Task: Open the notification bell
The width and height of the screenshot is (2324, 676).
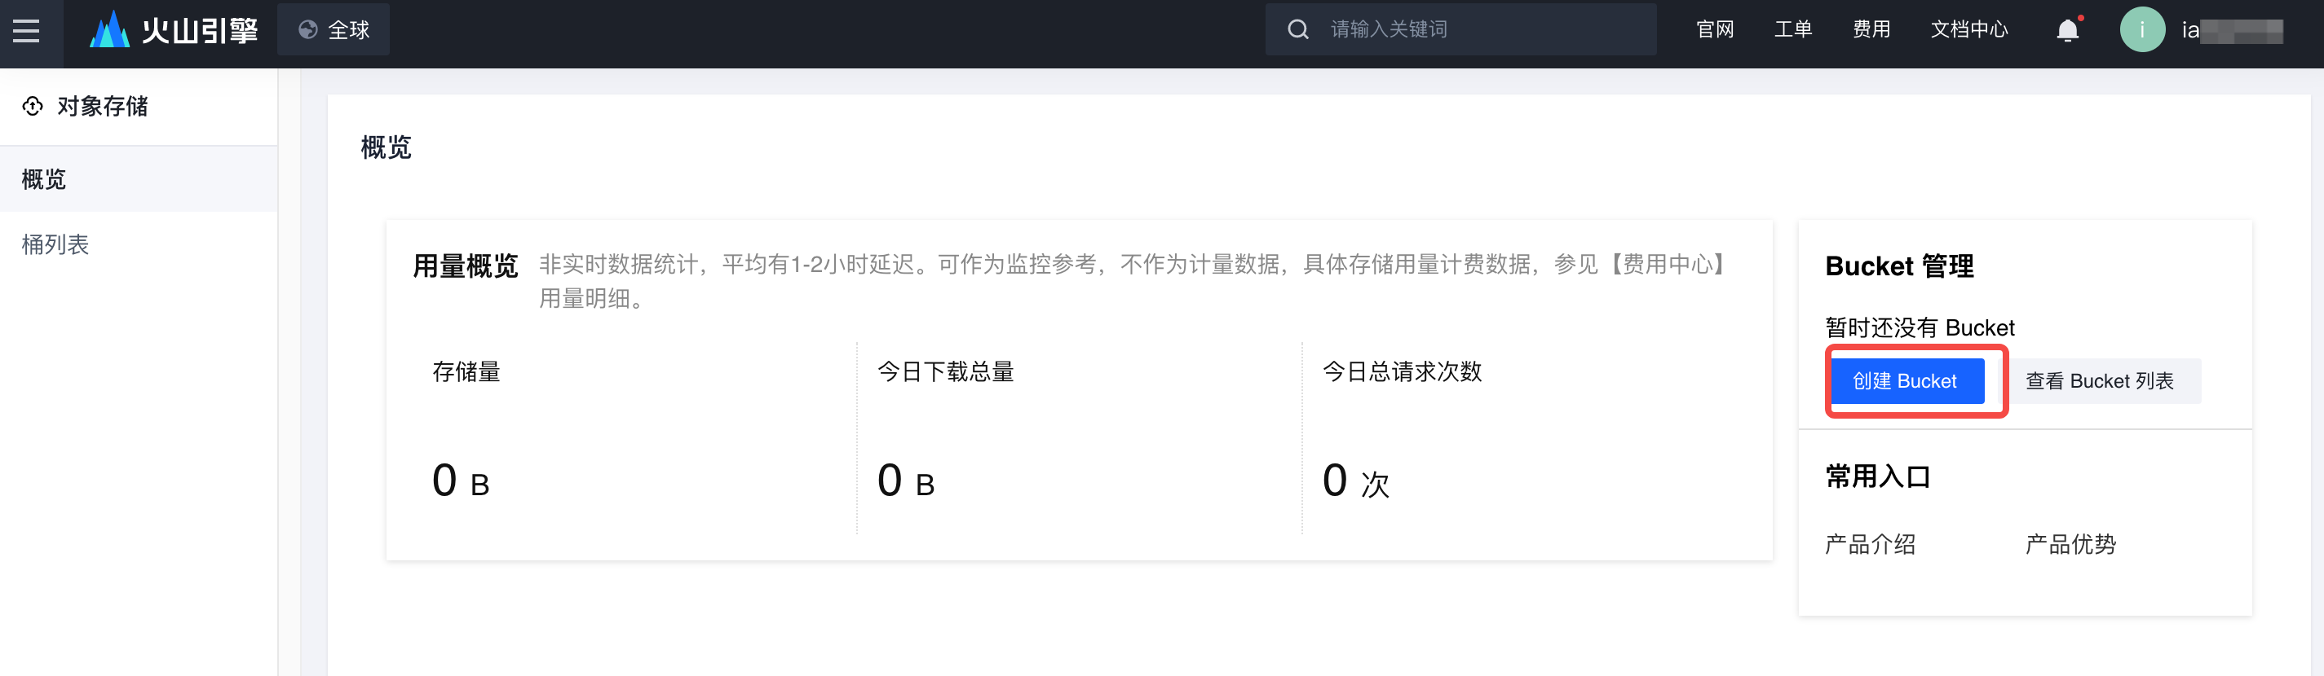Action: (2067, 31)
